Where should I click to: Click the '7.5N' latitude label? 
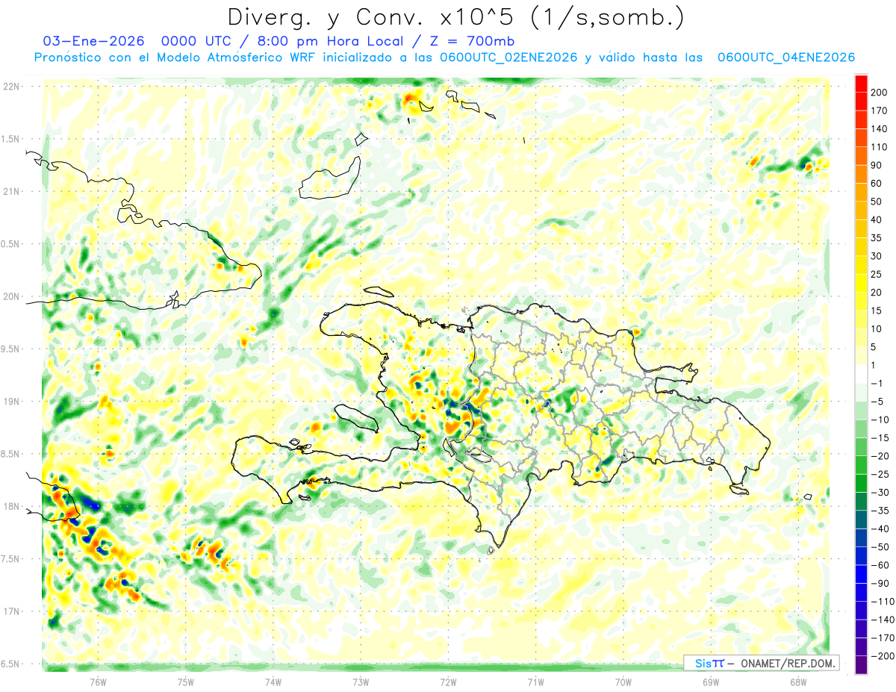click(11, 559)
